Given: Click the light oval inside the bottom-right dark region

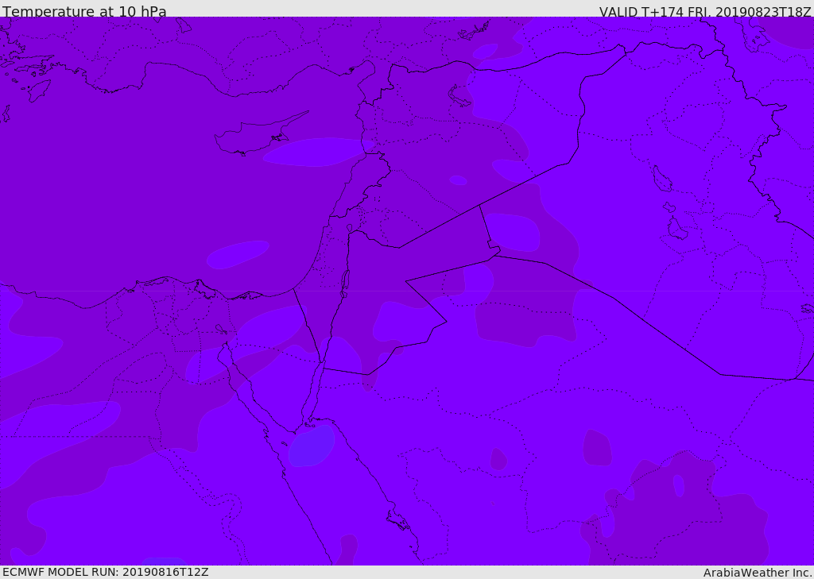Looking at the screenshot, I should (678, 485).
